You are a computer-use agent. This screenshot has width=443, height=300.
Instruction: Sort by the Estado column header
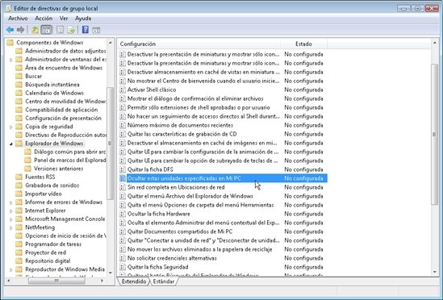click(303, 44)
